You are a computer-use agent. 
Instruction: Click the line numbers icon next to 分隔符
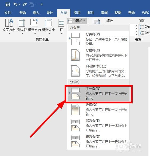[97, 21]
